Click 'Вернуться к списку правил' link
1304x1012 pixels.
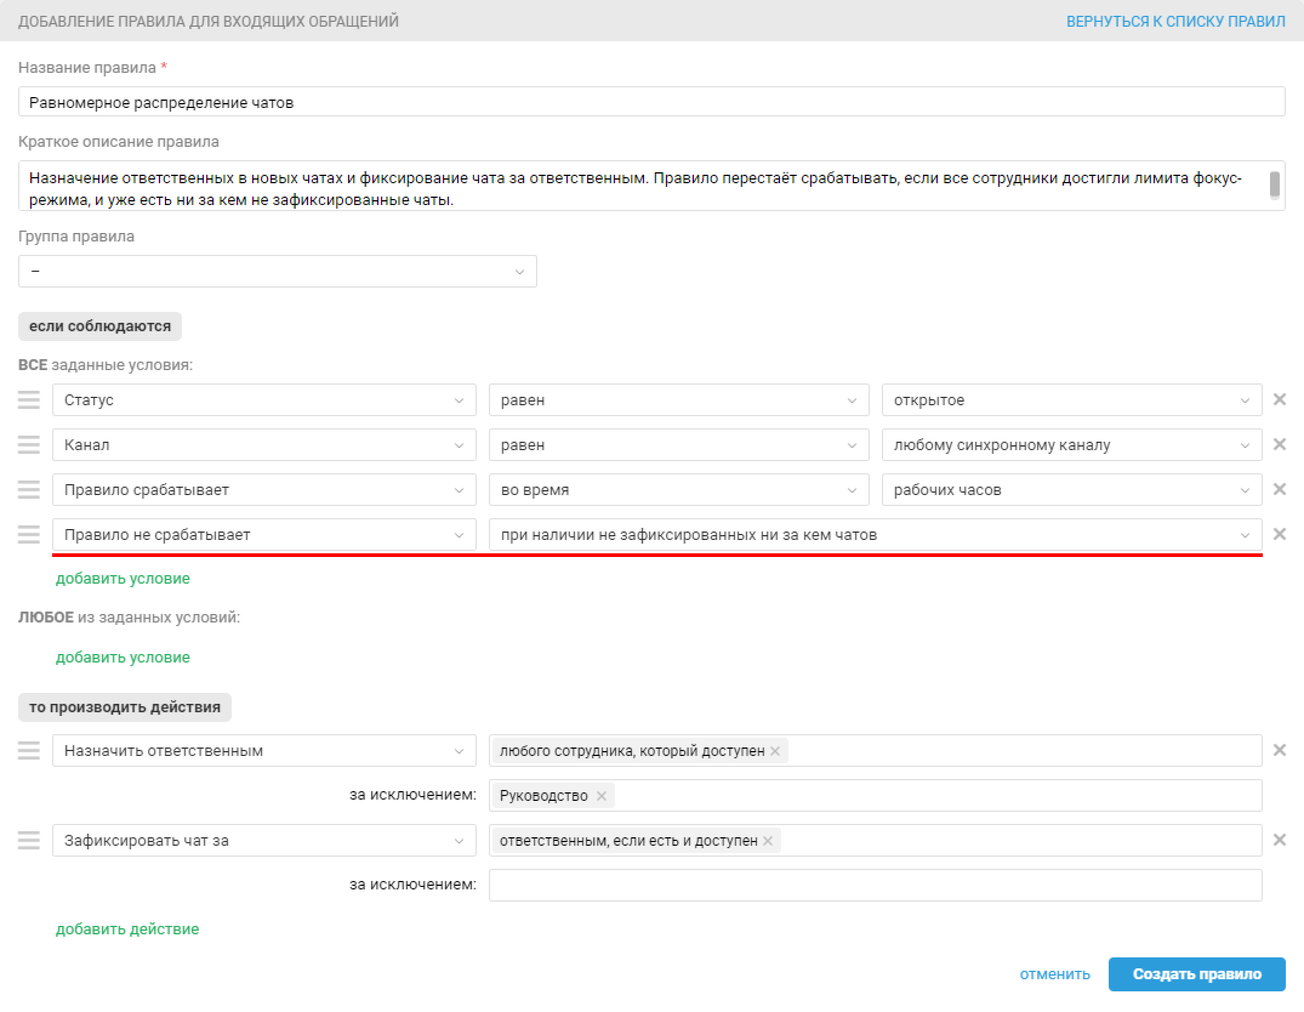coord(1175,21)
